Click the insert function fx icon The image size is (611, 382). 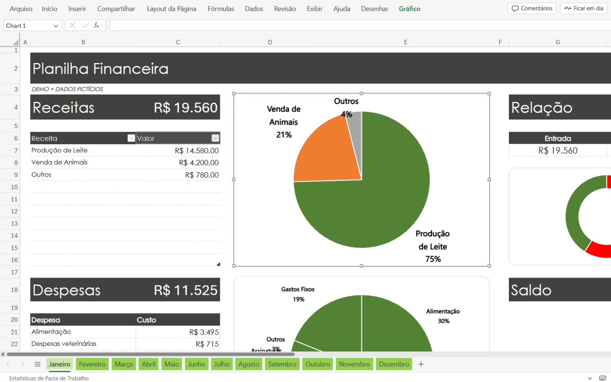click(96, 25)
